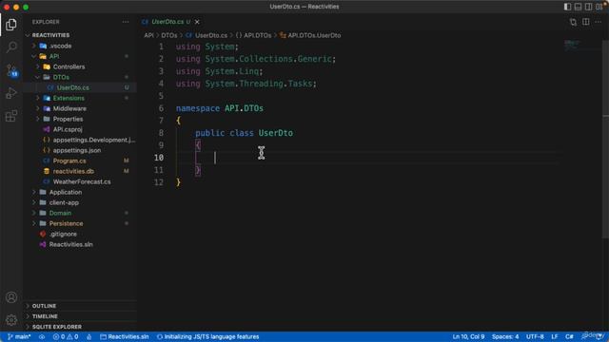Collapse the API folder chevron
This screenshot has height=342, width=609.
click(34, 56)
